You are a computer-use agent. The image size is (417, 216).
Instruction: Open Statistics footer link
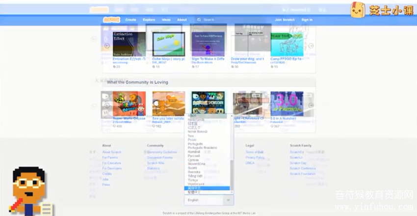click(x=154, y=168)
